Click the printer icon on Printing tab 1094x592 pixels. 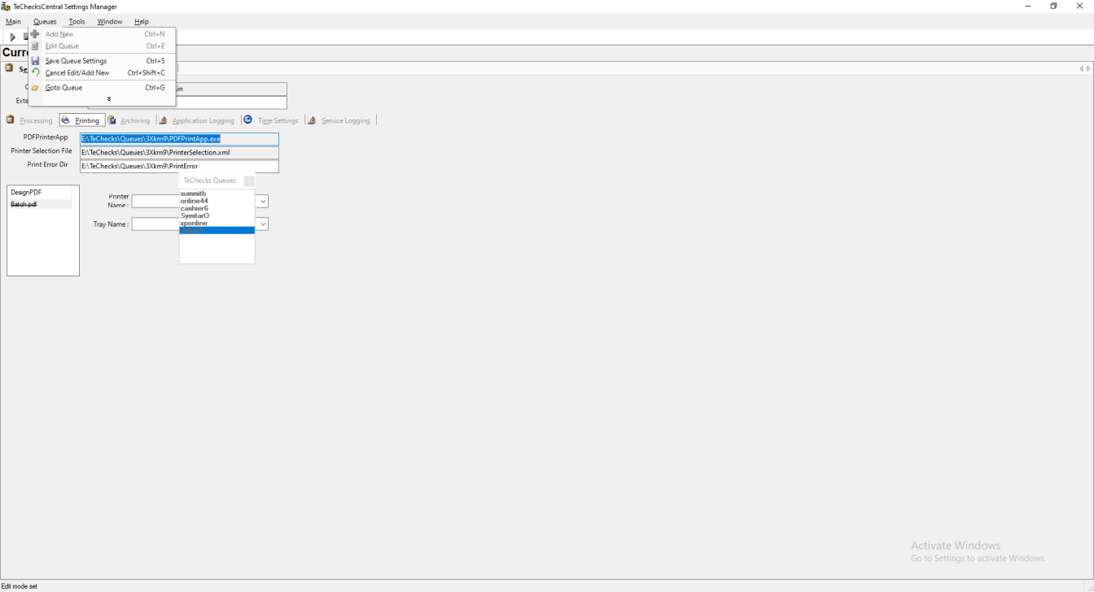pos(66,120)
